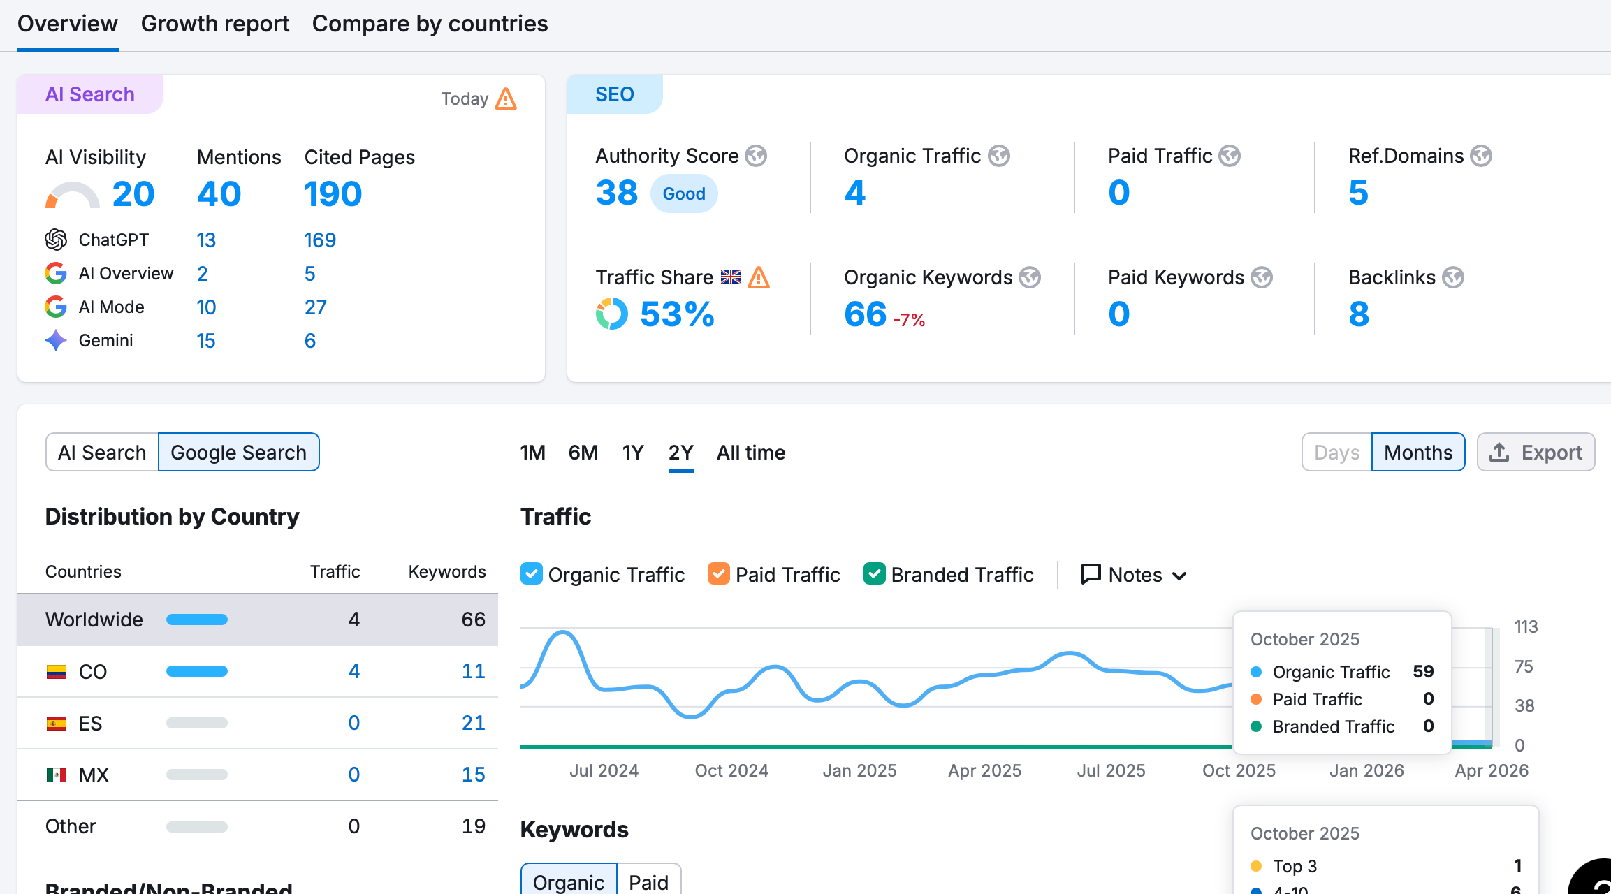This screenshot has width=1611, height=894.
Task: Click the warning icon next to Today
Action: (x=506, y=99)
